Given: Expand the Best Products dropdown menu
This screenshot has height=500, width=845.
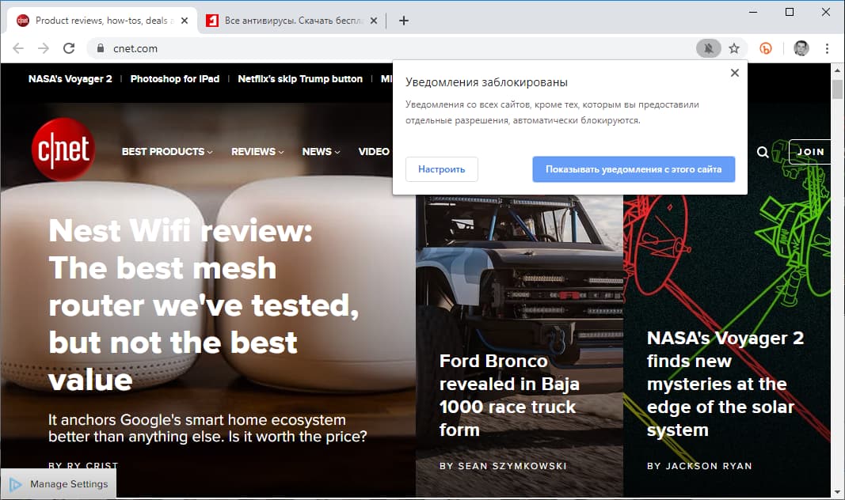Looking at the screenshot, I should [167, 152].
